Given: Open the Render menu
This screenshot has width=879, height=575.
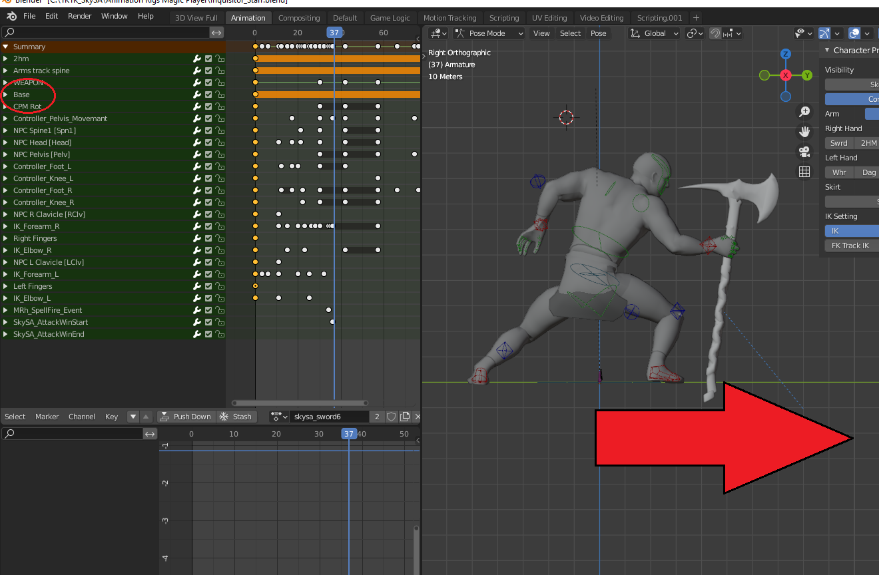Looking at the screenshot, I should (x=80, y=16).
